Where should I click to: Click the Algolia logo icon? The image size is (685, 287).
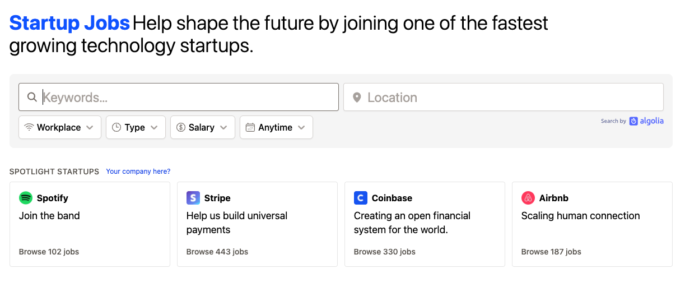point(633,121)
